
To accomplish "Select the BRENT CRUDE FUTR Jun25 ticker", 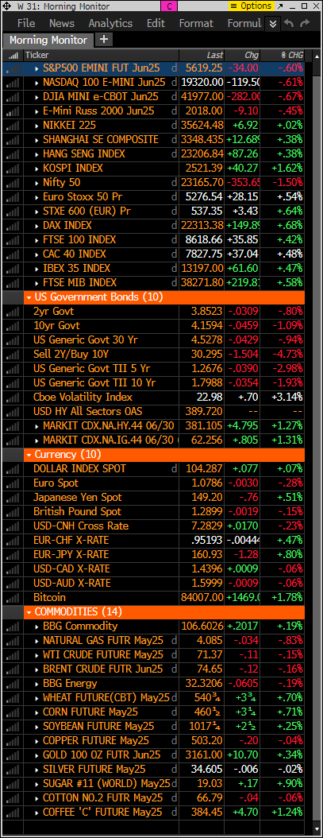I will (x=102, y=669).
